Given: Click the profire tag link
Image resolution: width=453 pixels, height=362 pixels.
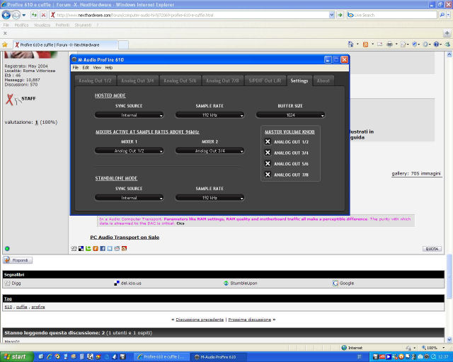Looking at the screenshot, I should 38,307.
